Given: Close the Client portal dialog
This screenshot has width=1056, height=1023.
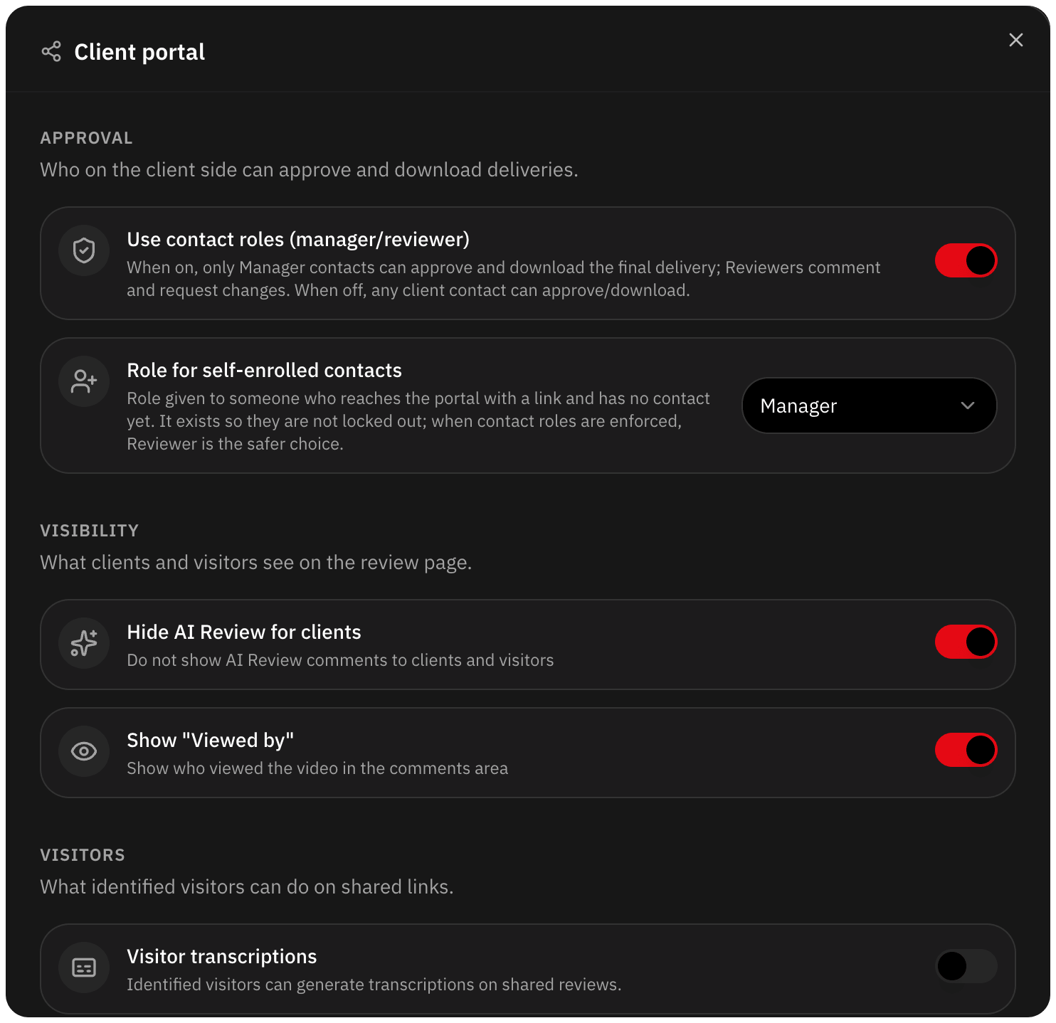Looking at the screenshot, I should [1015, 40].
